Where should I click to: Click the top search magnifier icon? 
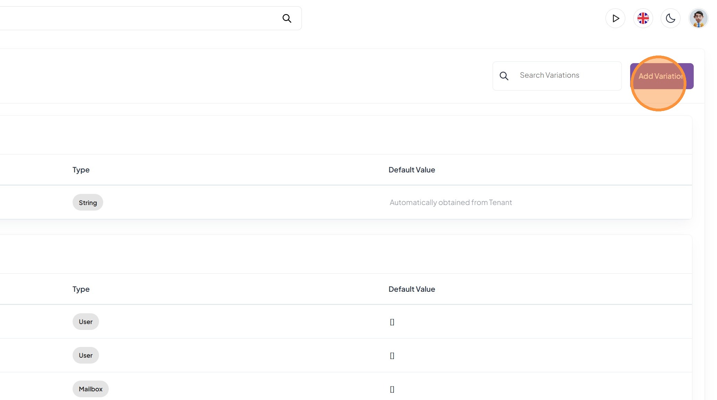click(287, 18)
